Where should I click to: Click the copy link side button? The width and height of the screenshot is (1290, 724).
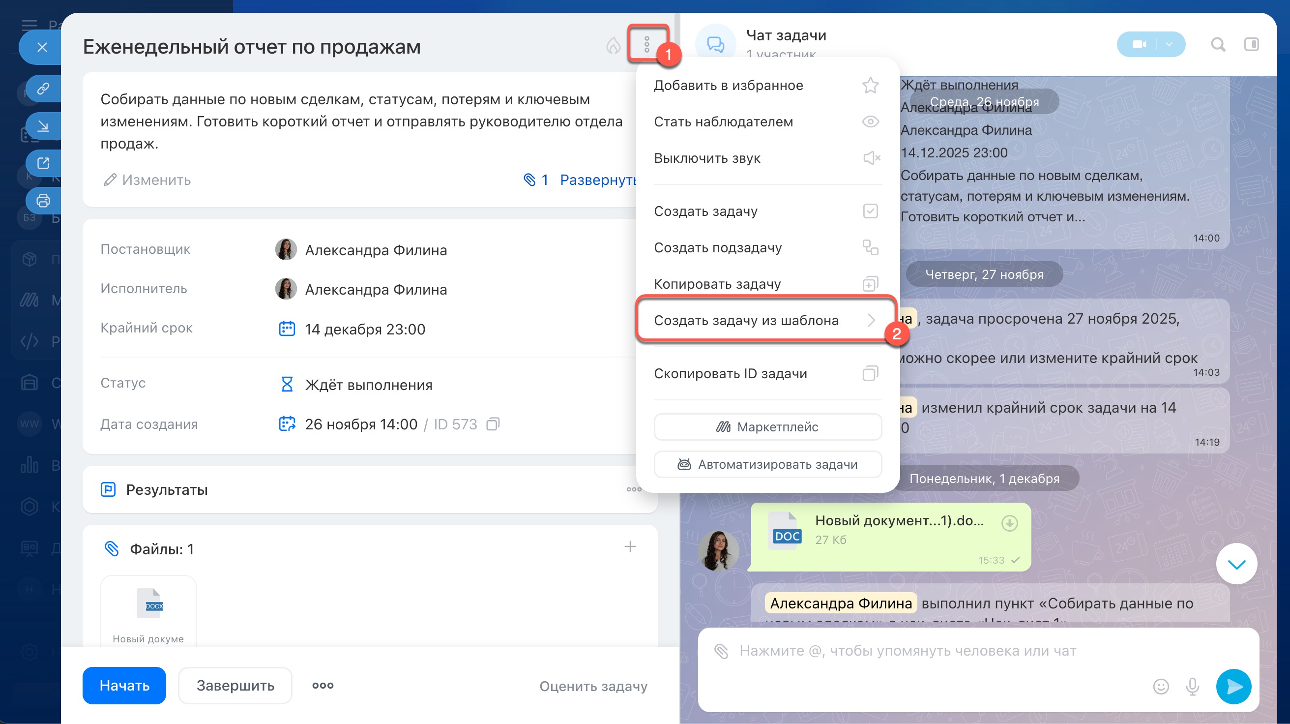tap(44, 89)
